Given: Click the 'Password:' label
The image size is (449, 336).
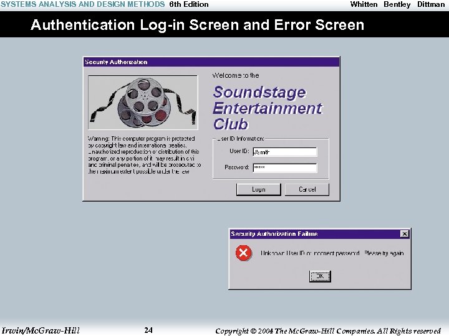Looking at the screenshot, I should click(x=237, y=167).
